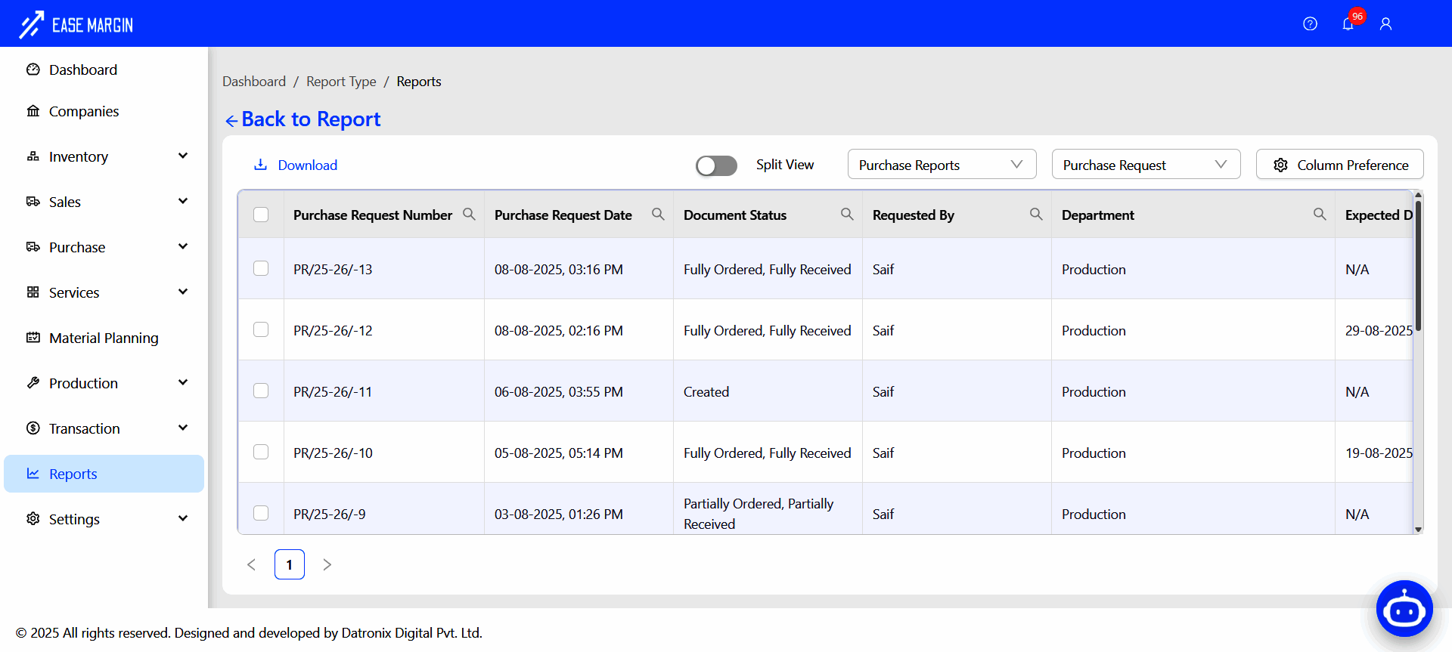Screen dimensions: 1452x652
Task: Click search icon in Department column
Action: coord(1320,215)
